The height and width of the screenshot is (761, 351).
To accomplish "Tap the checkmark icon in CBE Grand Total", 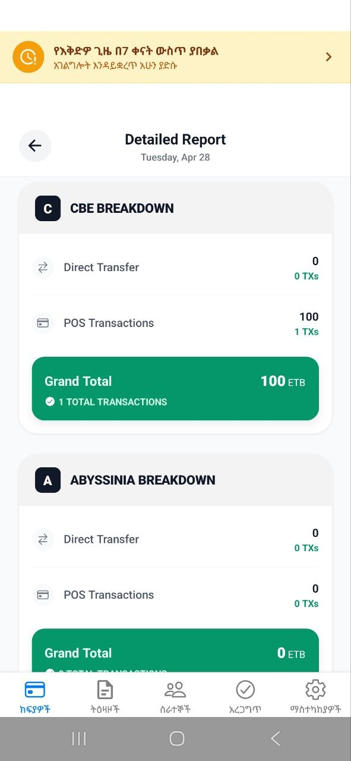I will click(x=50, y=401).
